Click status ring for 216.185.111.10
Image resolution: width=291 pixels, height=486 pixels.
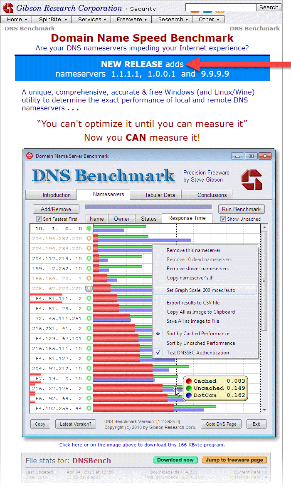tap(89, 349)
